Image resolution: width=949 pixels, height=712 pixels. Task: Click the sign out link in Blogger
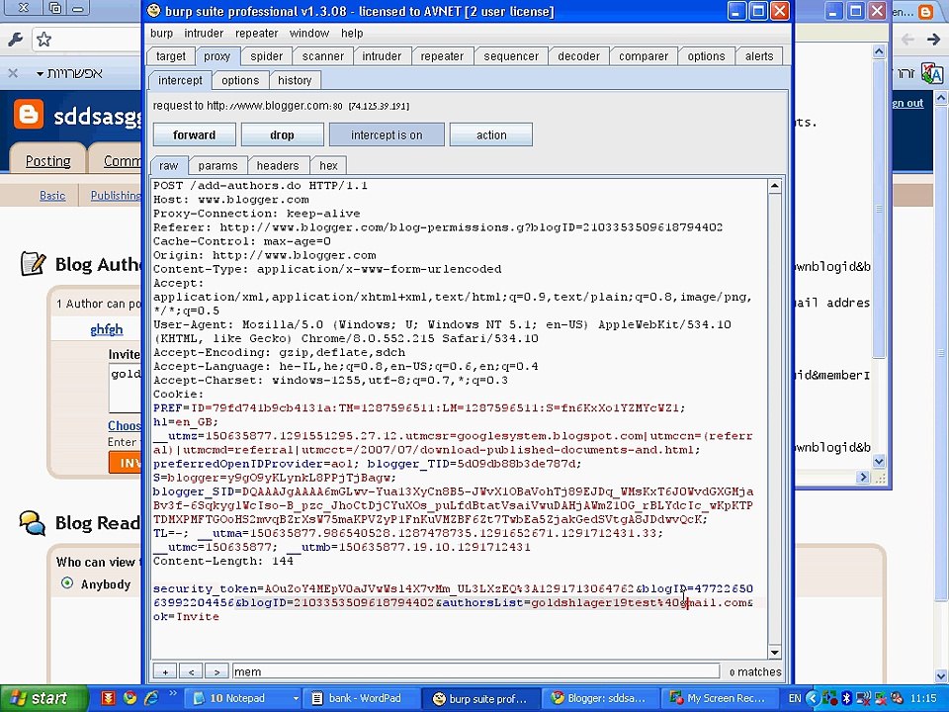(x=907, y=103)
